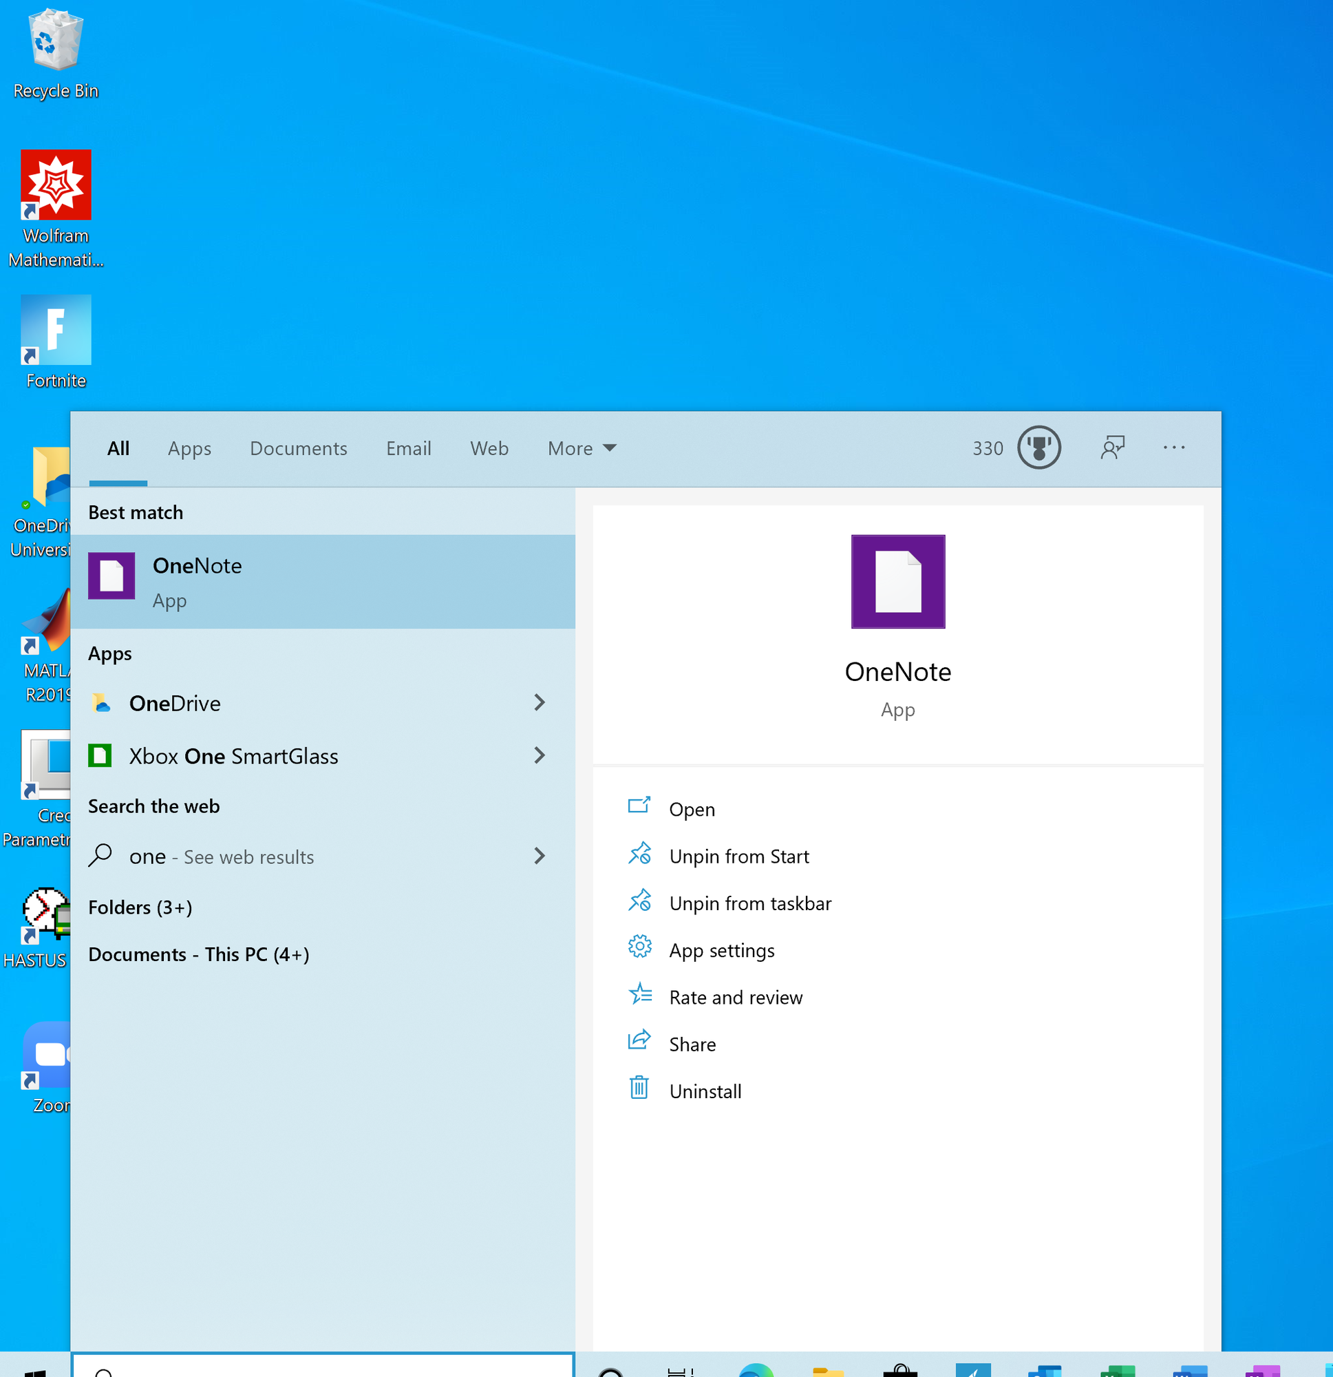Expand the Folders (3+) section
Image resolution: width=1333 pixels, height=1377 pixels.
(x=140, y=907)
